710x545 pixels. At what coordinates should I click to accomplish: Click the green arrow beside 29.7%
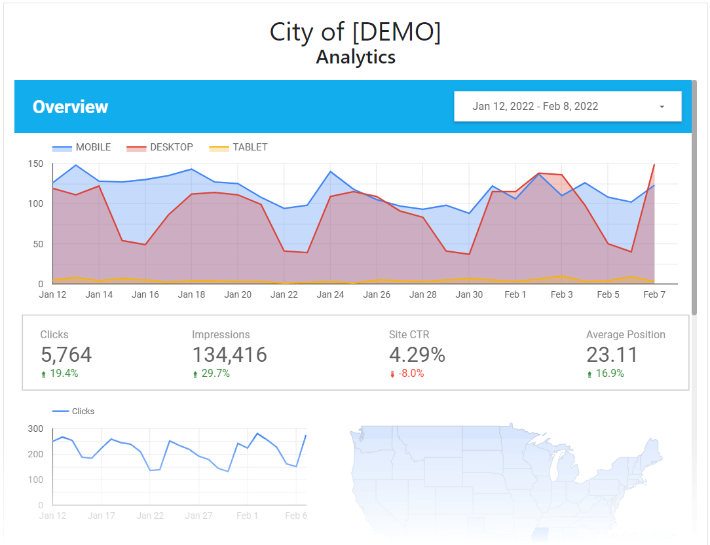click(195, 373)
